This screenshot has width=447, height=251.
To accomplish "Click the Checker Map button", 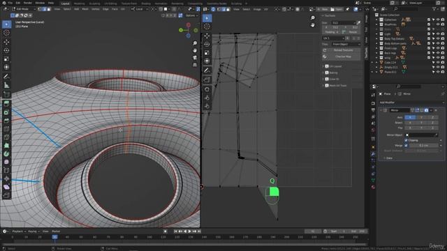I will (x=342, y=56).
